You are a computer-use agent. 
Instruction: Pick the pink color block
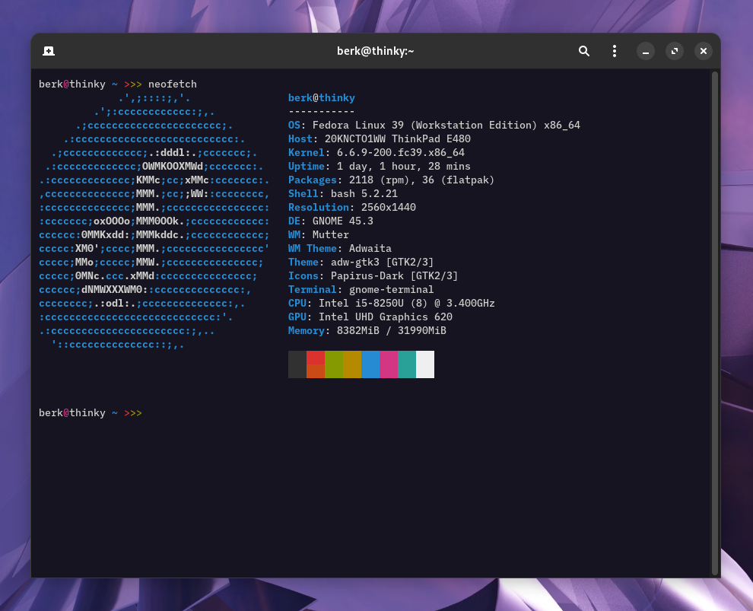pyautogui.click(x=389, y=364)
